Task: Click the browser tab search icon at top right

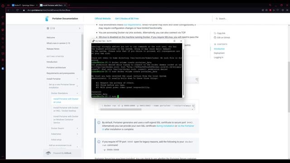Action: [270, 5]
